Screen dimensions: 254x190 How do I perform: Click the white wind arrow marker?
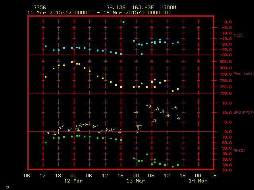[139, 127]
